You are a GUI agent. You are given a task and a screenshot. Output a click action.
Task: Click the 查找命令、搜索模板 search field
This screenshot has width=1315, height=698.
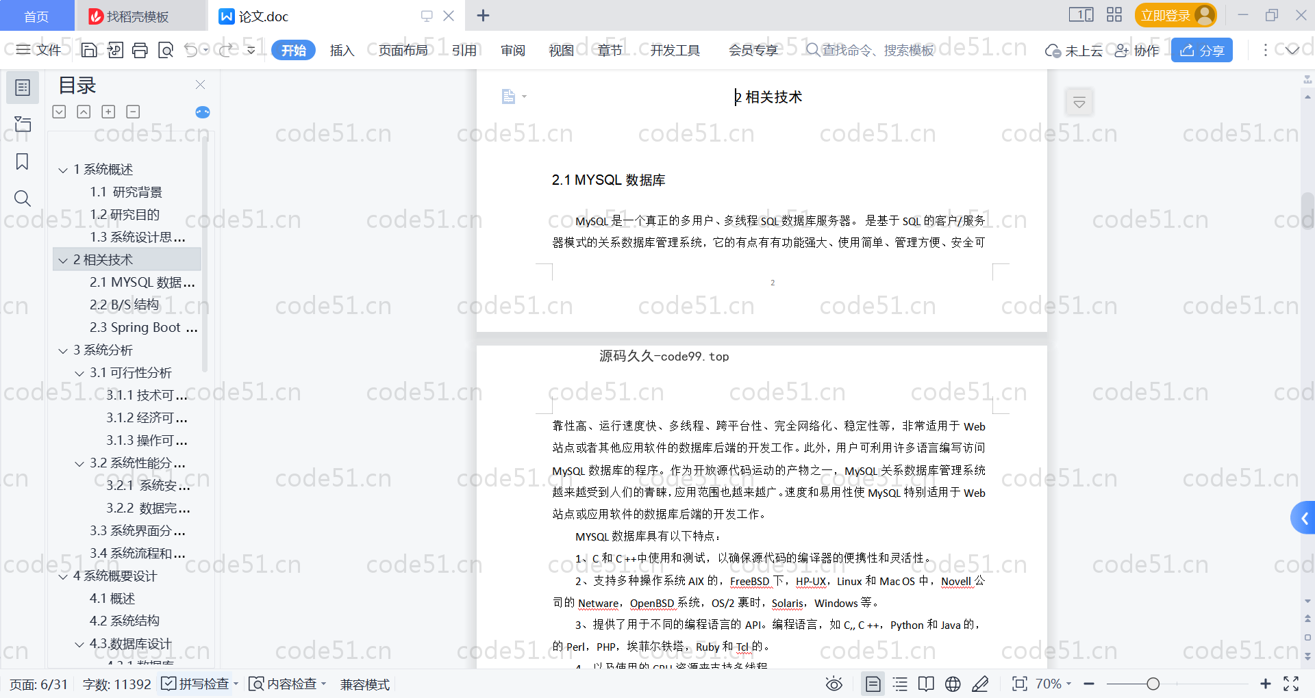click(x=877, y=50)
